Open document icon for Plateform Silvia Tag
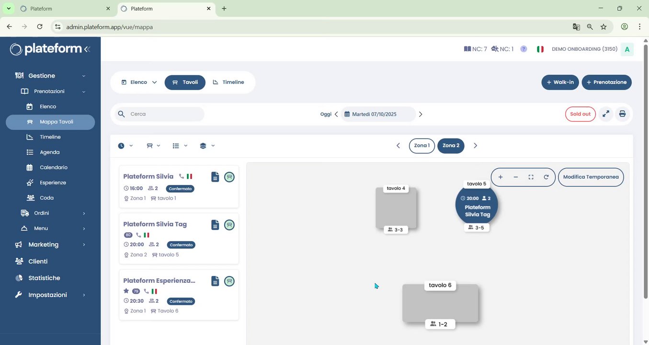649x345 pixels. [215, 225]
